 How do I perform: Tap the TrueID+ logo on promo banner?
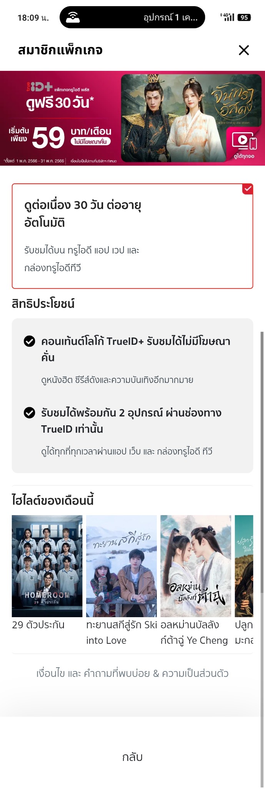pyautogui.click(x=39, y=87)
